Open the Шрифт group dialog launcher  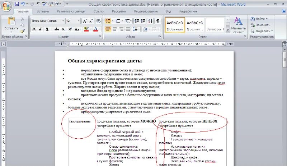[x=100, y=37]
